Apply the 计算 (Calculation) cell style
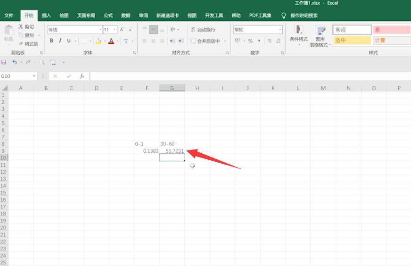This screenshot has width=411, height=266. point(392,41)
